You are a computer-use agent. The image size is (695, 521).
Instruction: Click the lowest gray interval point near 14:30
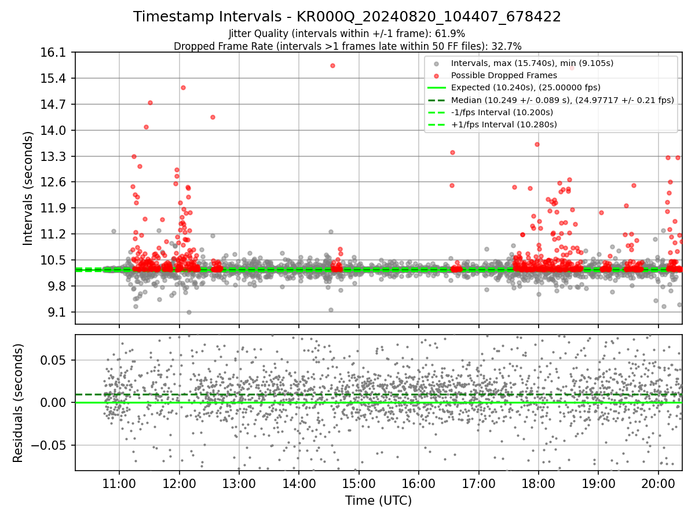coord(331,310)
